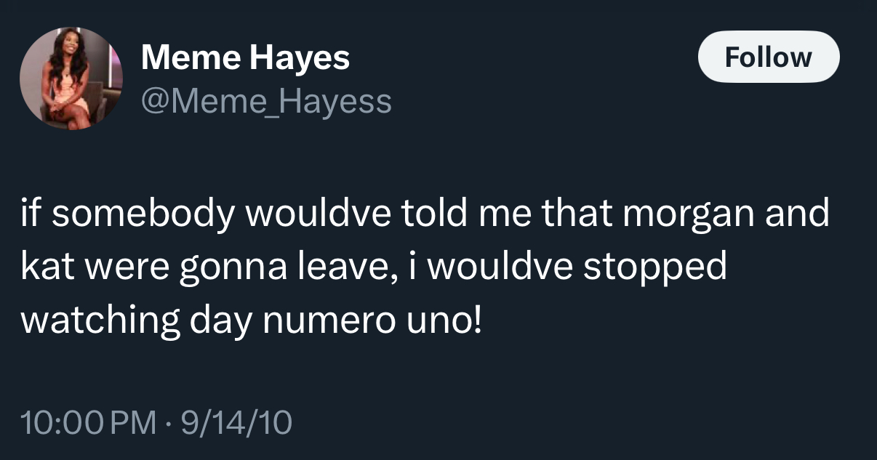Click the word "if" starting the tweet
Viewport: 877px width, 460px height.
click(x=31, y=214)
